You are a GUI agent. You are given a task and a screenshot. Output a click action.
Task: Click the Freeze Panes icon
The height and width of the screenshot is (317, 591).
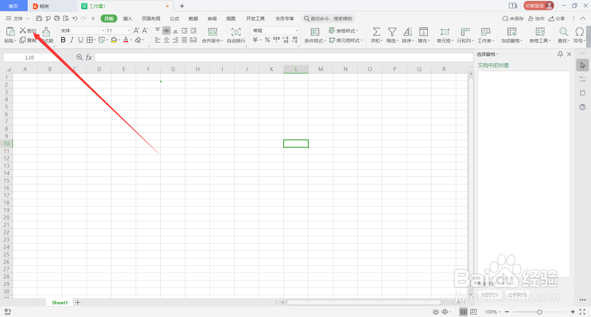coord(512,32)
